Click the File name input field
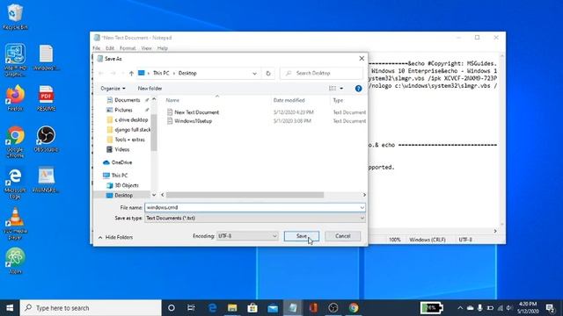Screen dimensions: 563x316 [252, 207]
